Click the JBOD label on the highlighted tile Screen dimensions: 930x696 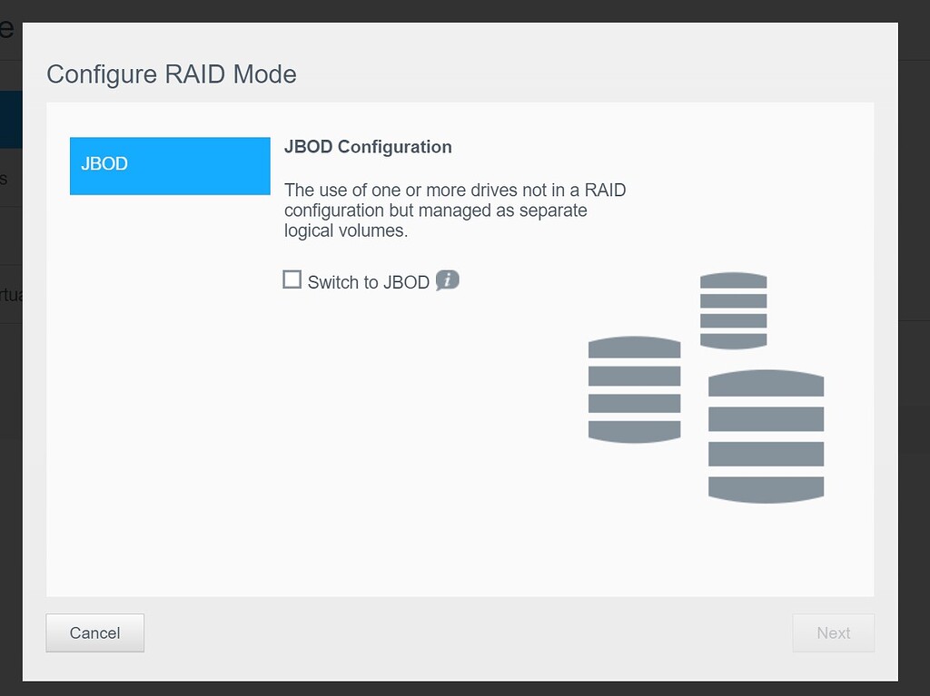105,164
